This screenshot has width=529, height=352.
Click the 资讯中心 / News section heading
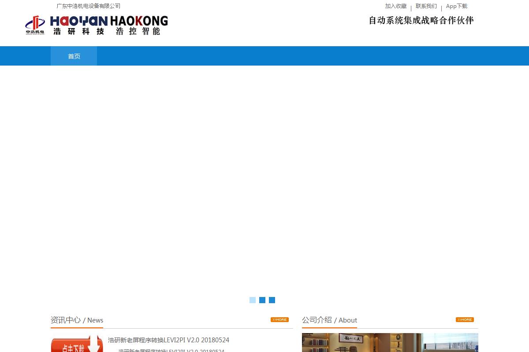pyautogui.click(x=77, y=320)
